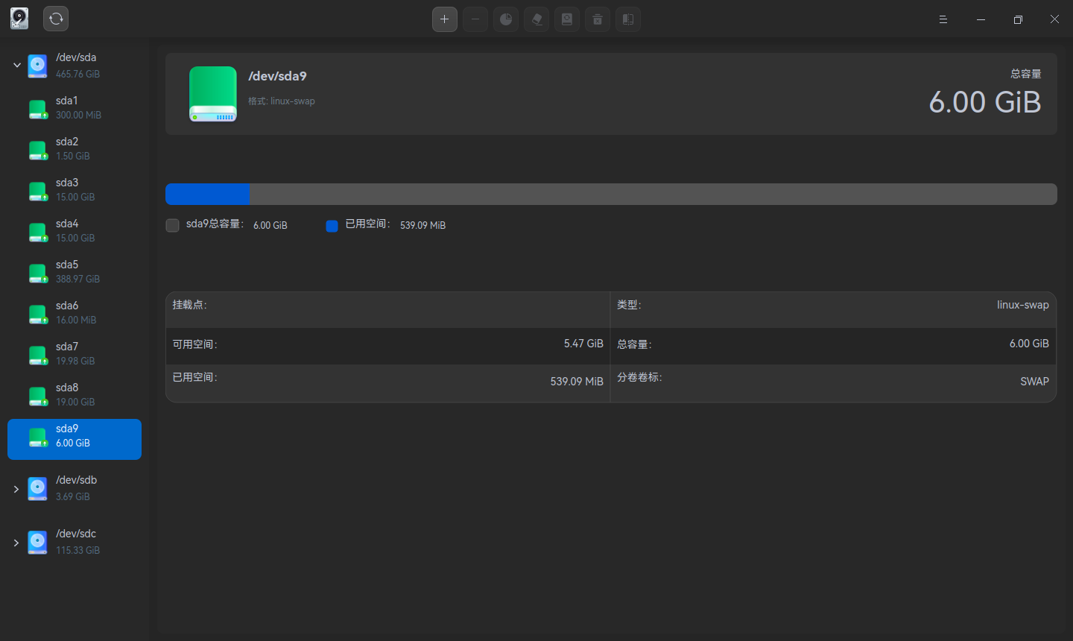
Task: Select the sda1 partition in sidebar
Action: pyautogui.click(x=75, y=107)
